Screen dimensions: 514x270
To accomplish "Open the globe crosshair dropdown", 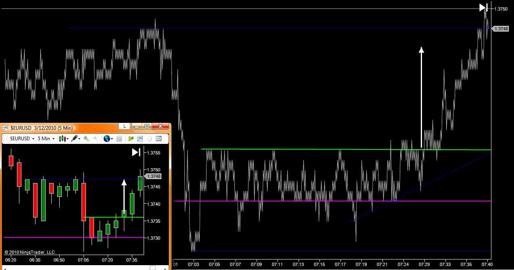I will pos(108,139).
